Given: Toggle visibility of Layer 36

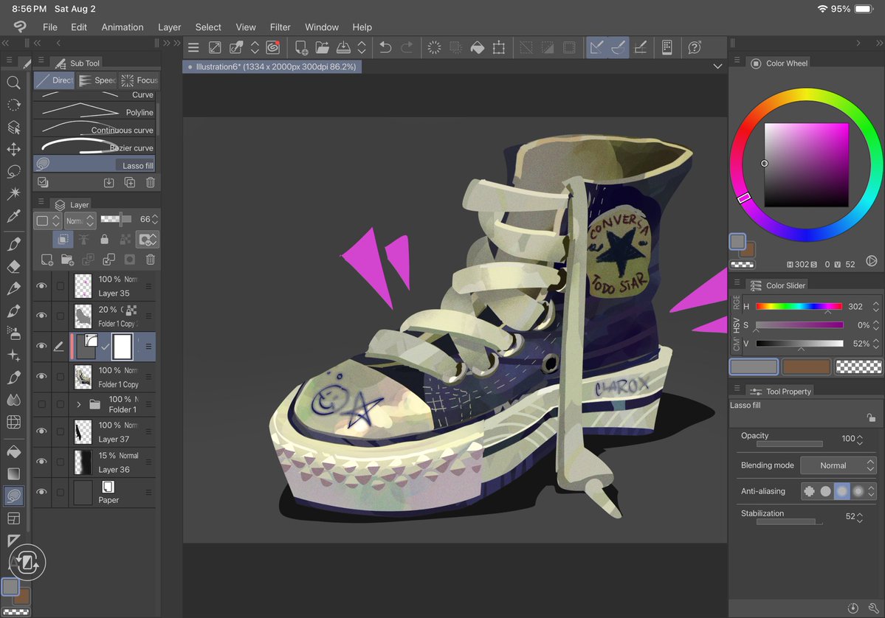Looking at the screenshot, I should click(41, 461).
